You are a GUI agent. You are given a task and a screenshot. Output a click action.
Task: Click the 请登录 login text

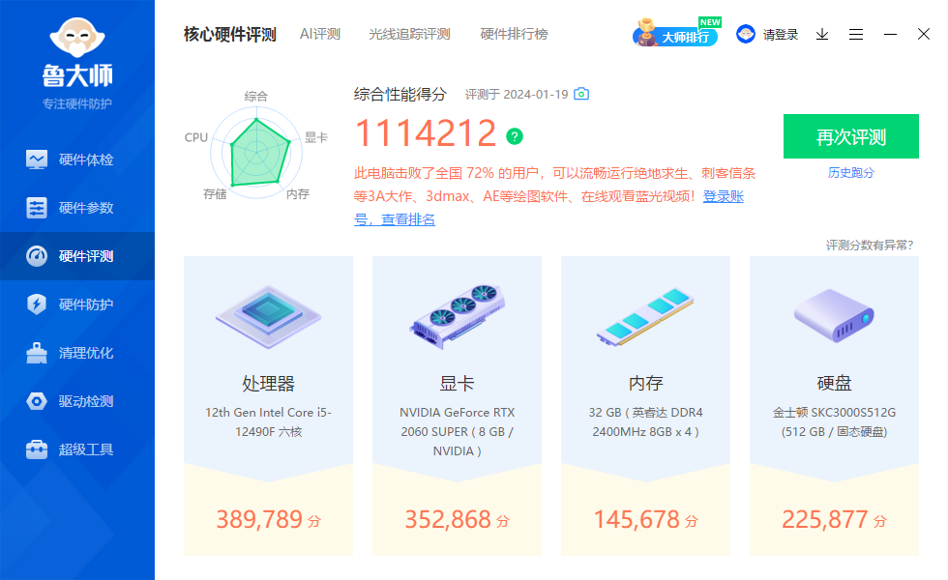pyautogui.click(x=780, y=35)
